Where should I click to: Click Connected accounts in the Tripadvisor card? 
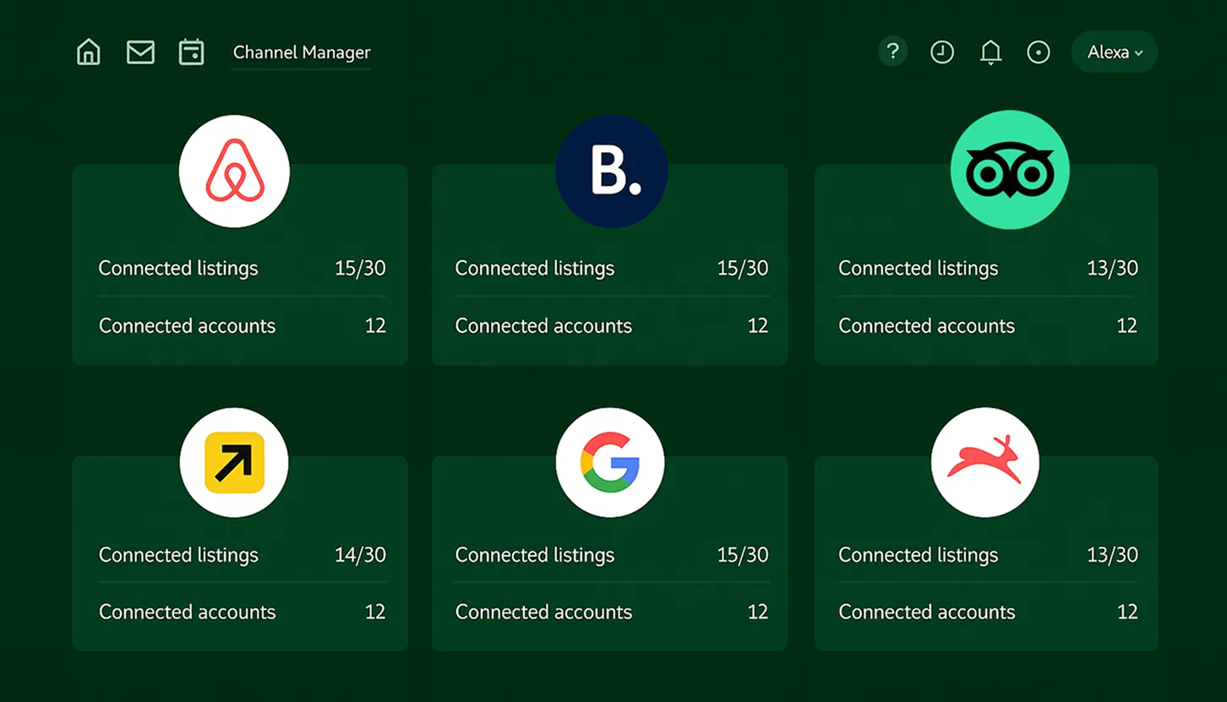pyautogui.click(x=926, y=326)
